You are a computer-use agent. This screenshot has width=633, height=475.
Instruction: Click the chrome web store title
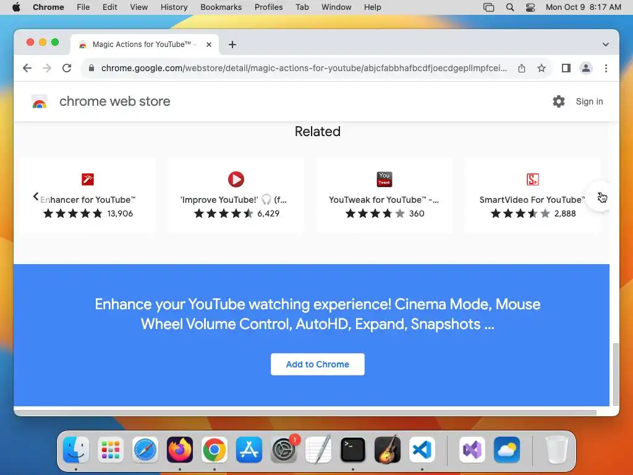[x=114, y=101]
